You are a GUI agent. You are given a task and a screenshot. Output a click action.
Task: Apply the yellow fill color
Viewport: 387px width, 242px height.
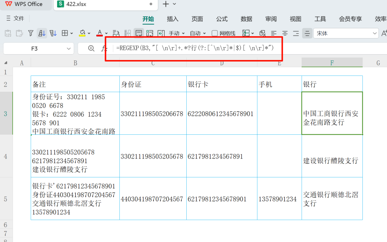82,33
